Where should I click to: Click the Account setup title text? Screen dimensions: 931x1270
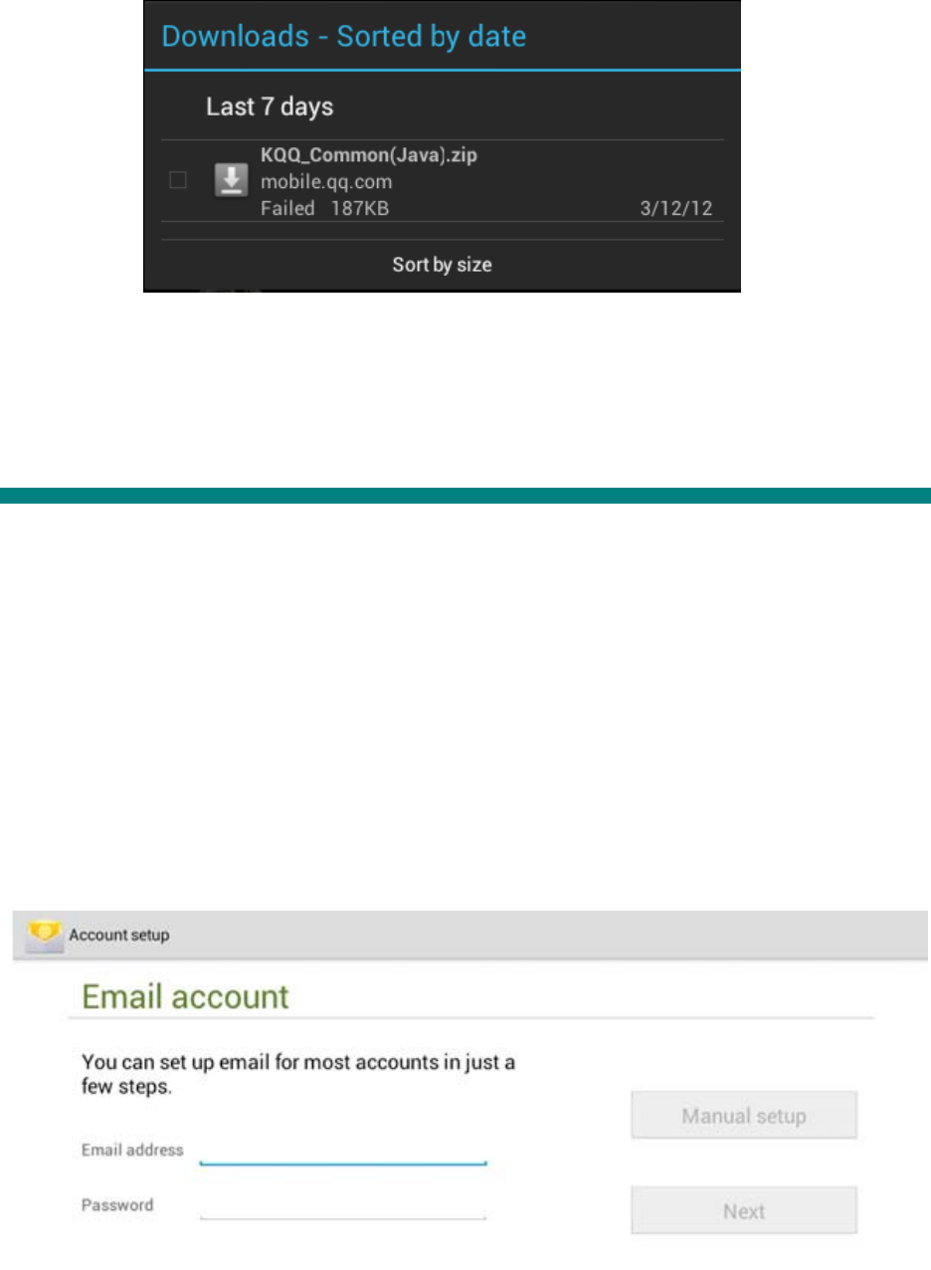pos(119,936)
